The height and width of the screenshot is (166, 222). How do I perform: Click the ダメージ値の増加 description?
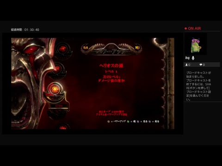pos(111,81)
